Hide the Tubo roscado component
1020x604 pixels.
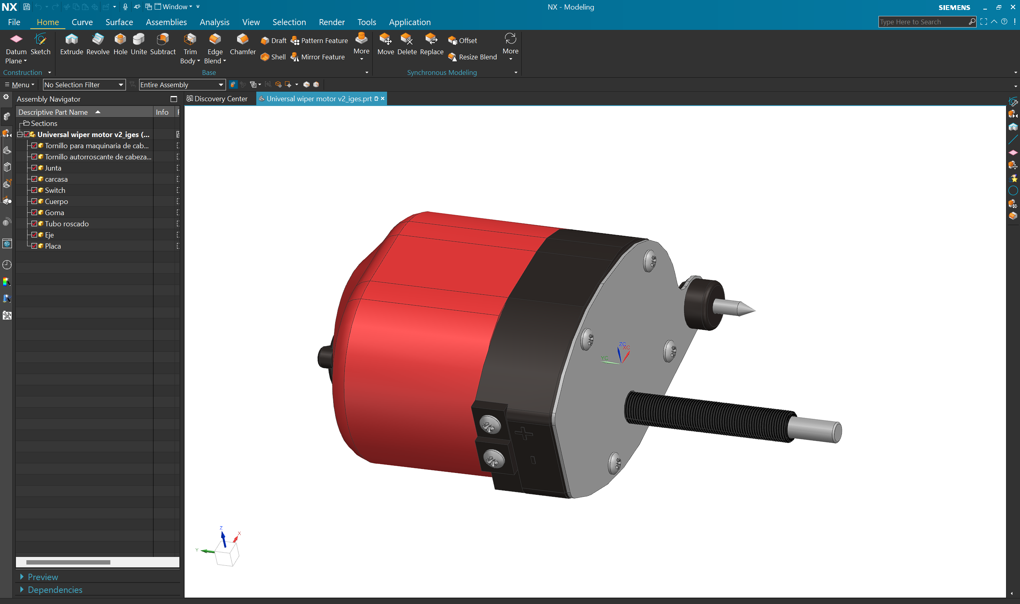[x=34, y=224]
